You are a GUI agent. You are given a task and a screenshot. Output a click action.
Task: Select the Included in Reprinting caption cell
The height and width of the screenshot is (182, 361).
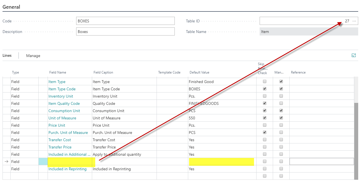[x=124, y=169]
